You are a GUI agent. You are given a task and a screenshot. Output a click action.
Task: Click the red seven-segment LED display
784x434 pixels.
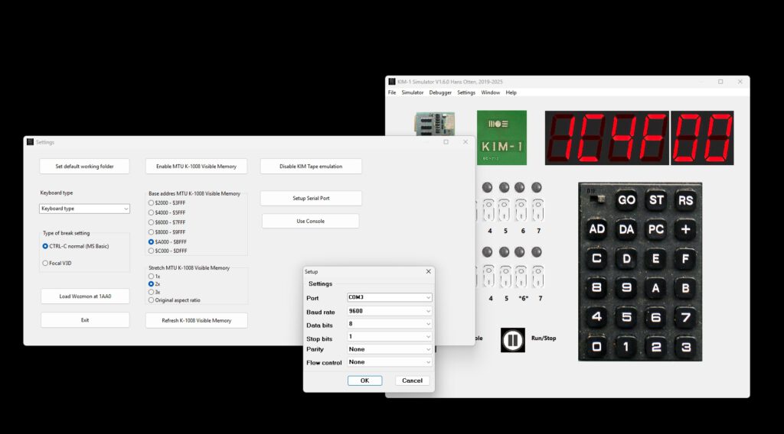[639, 138]
